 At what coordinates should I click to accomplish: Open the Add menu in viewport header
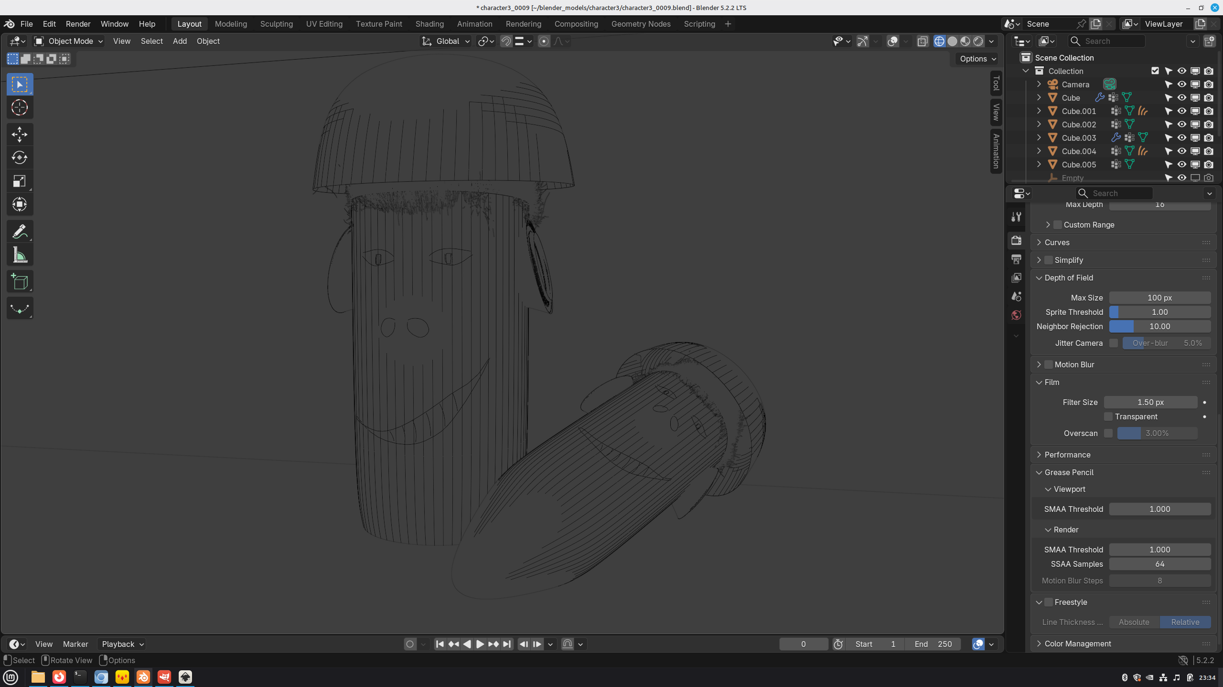(180, 42)
